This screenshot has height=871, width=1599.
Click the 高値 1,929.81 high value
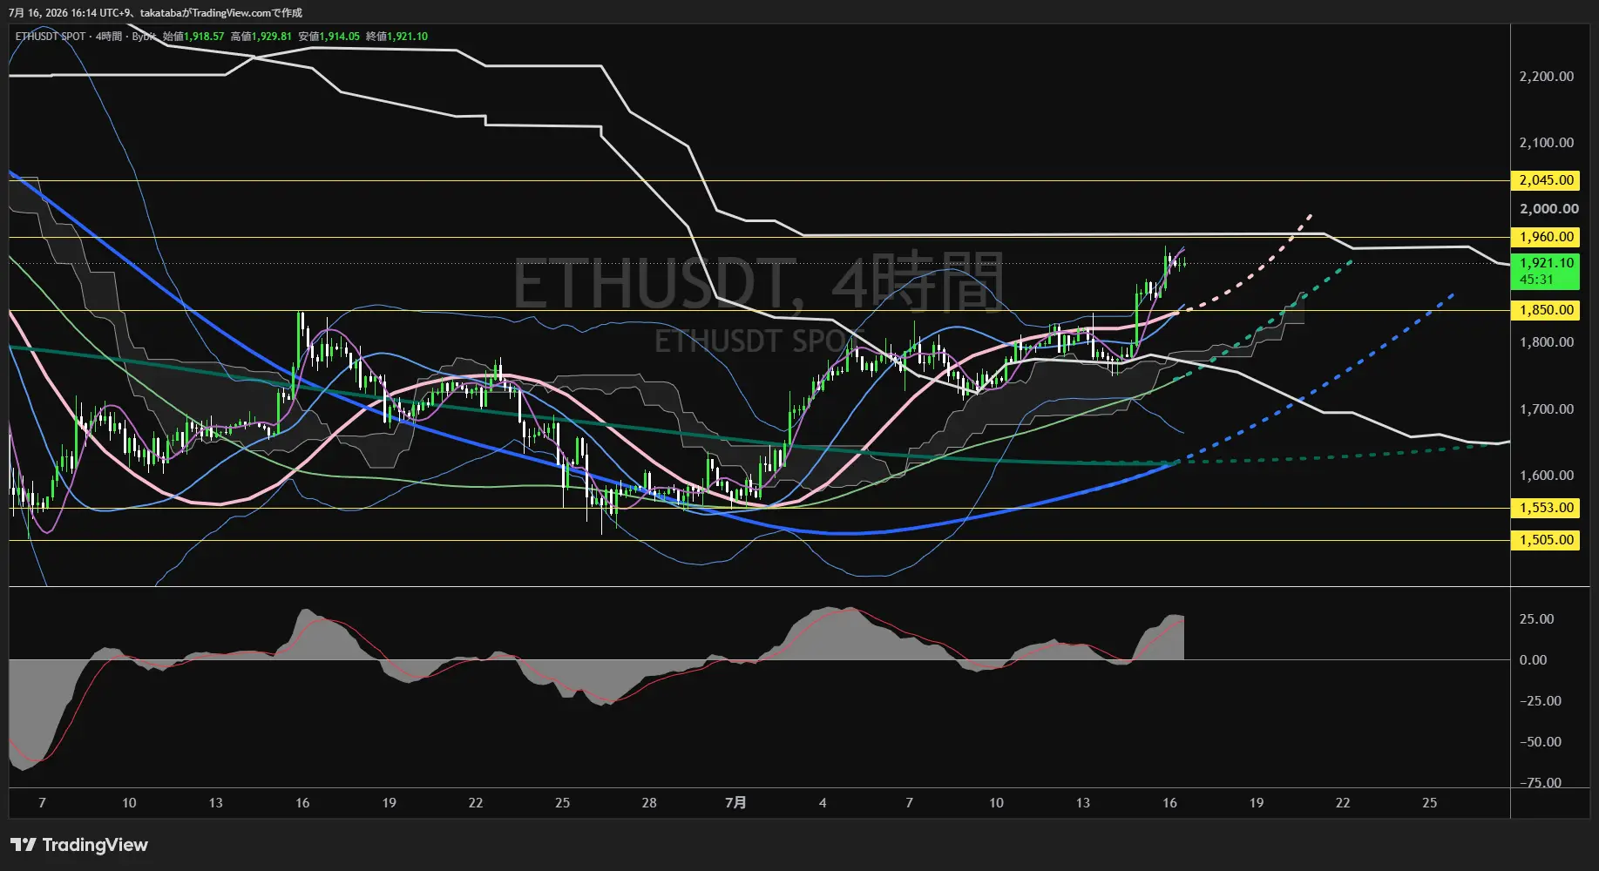(x=261, y=37)
